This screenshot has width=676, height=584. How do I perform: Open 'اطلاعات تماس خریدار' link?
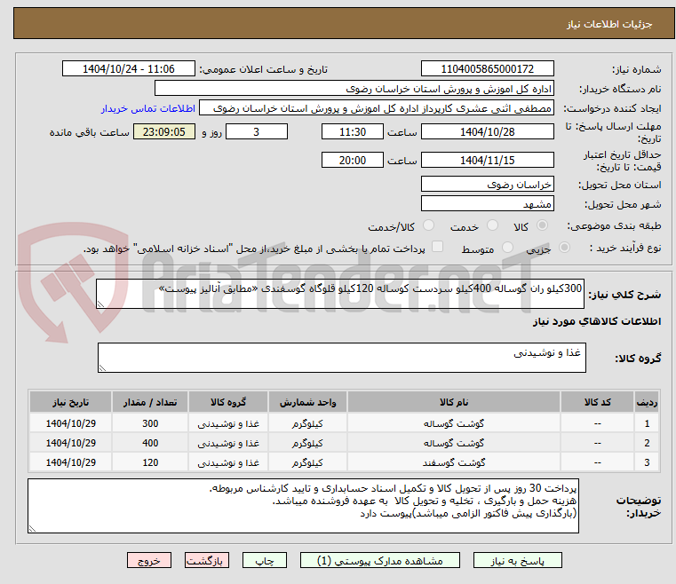point(147,108)
